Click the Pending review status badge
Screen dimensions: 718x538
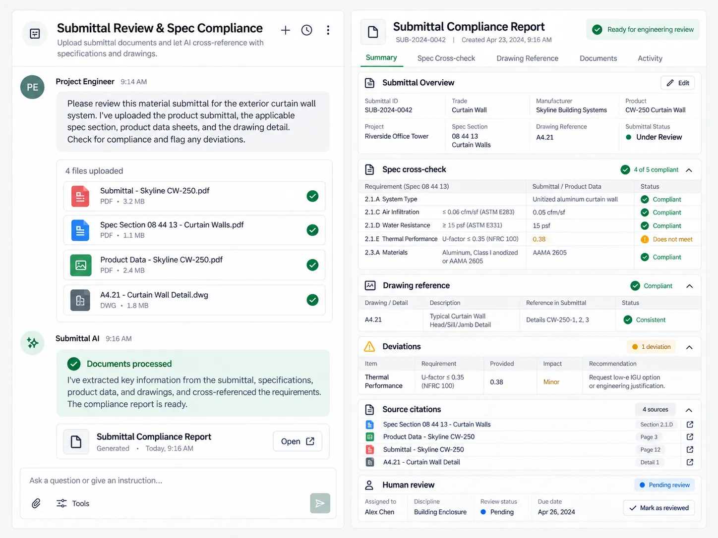pos(664,485)
